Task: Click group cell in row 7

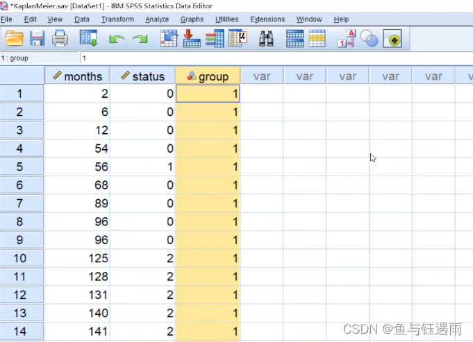Action: [x=208, y=203]
